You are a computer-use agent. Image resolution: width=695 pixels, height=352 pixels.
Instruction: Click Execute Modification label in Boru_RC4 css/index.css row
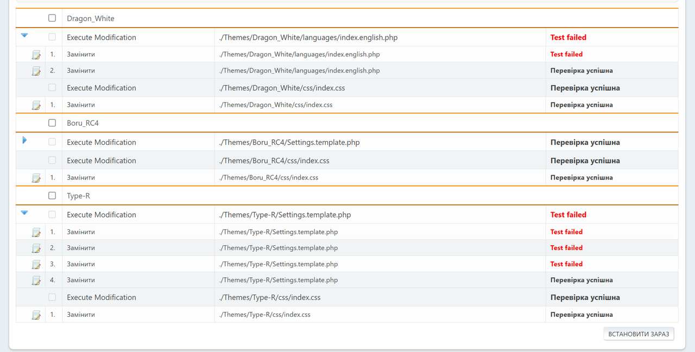[102, 161]
